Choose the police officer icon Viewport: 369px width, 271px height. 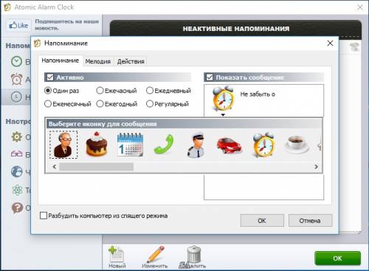(x=196, y=145)
